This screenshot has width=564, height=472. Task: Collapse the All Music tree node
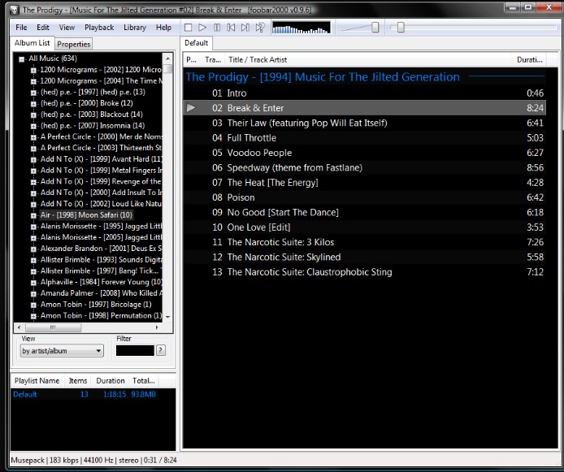click(x=22, y=59)
